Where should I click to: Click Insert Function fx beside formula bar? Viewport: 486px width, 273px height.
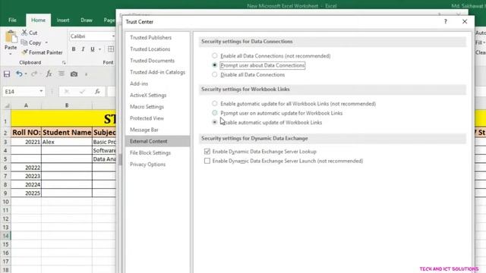click(x=97, y=91)
